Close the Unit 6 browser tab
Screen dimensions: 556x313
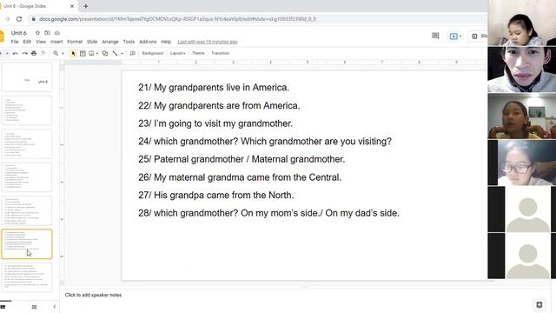coord(72,6)
